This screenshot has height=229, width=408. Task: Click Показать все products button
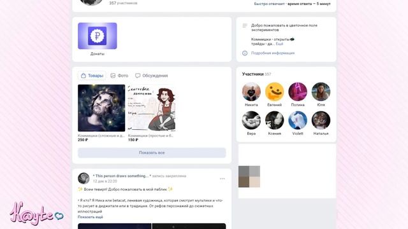point(152,153)
